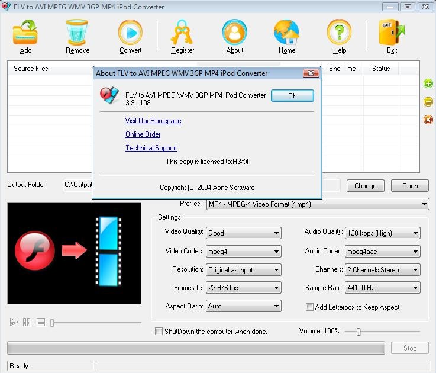The image size is (436, 373).
Task: Pause the preview video
Action: click(x=27, y=322)
